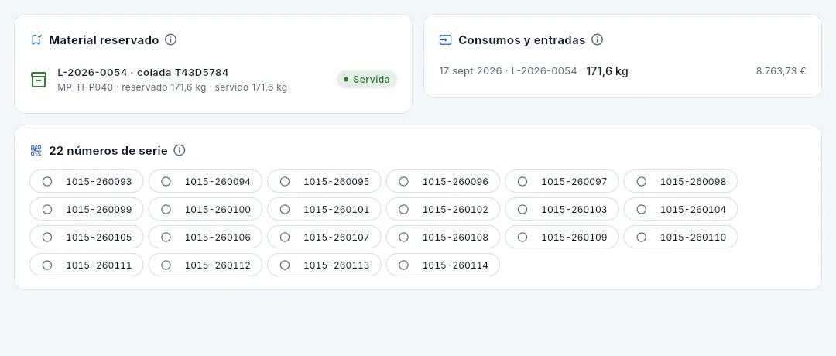The image size is (836, 356).
Task: Pick serial 1015-260114
Action: click(443, 265)
